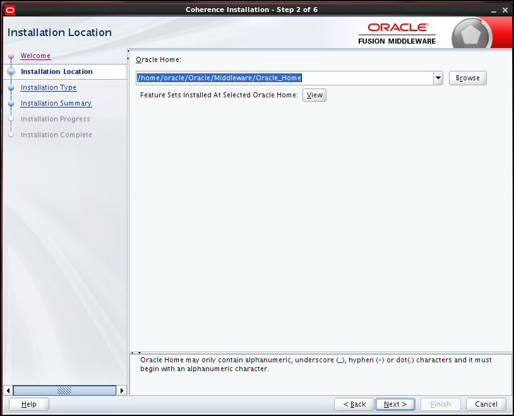
Task: Cancel the Coherence installation
Action: click(486, 404)
